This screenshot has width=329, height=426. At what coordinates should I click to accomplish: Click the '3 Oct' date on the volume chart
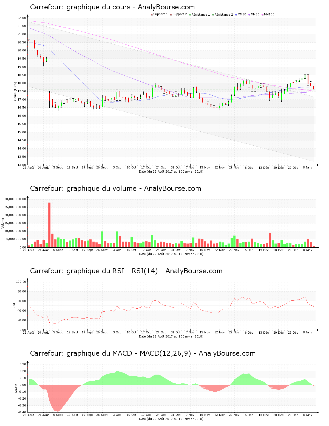[x=117, y=250]
